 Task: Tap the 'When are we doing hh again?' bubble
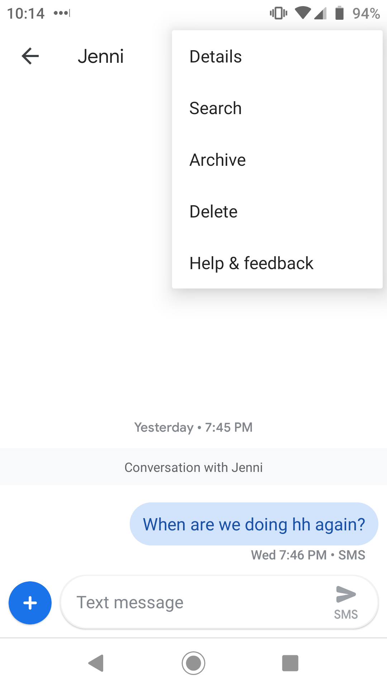(x=254, y=524)
